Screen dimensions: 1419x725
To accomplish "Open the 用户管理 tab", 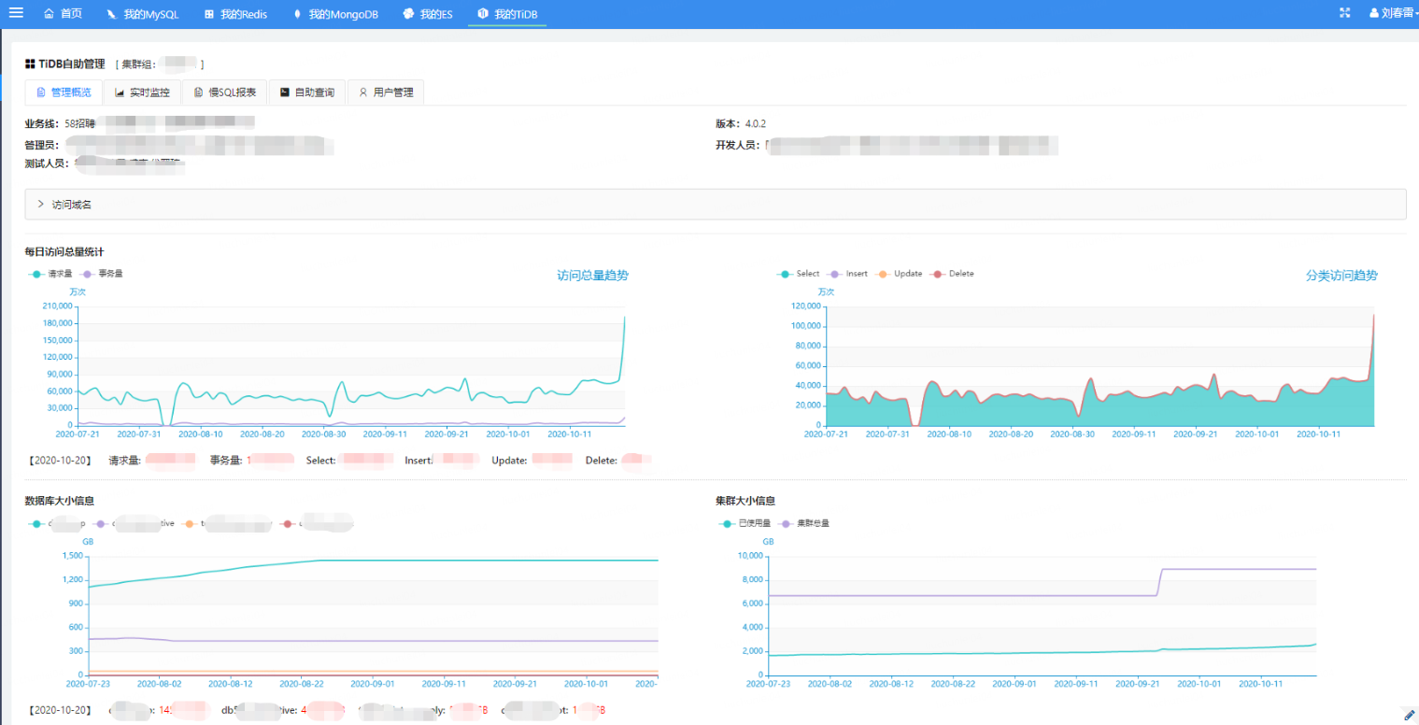I will coord(385,92).
